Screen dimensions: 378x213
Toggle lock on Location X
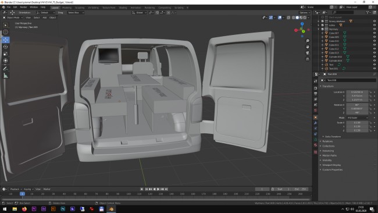point(370,92)
